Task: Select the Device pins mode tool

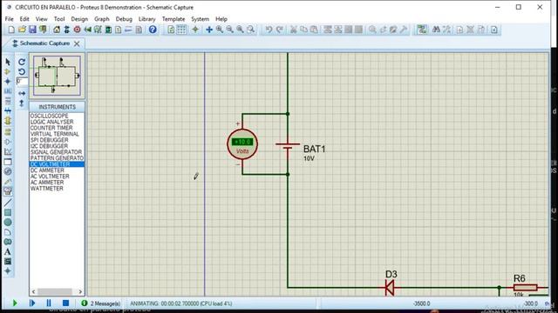Action: [8, 142]
